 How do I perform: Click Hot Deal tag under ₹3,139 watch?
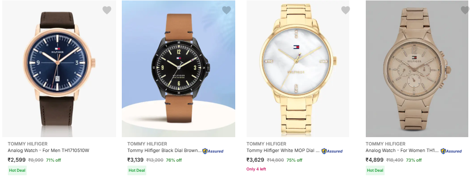click(137, 170)
